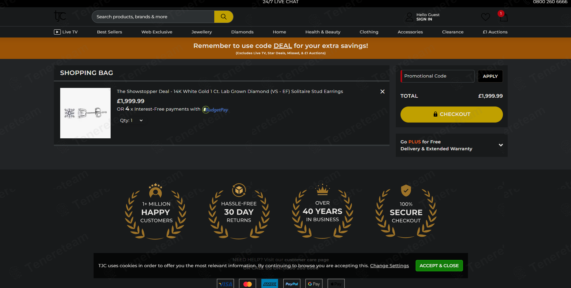
Task: Go to £1 Auctions menu item
Action: 495,32
